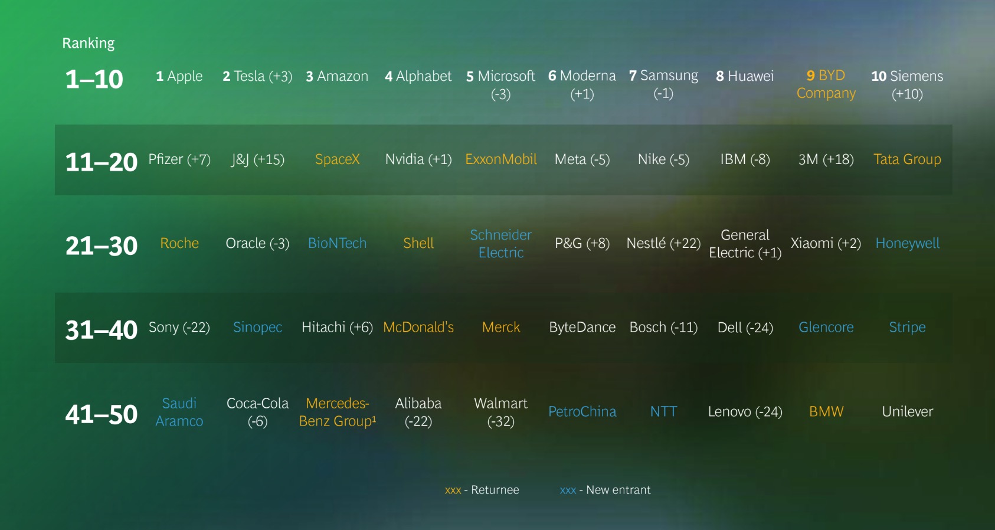The width and height of the screenshot is (995, 530).
Task: Click the Returnee legend label
Action: click(x=495, y=490)
